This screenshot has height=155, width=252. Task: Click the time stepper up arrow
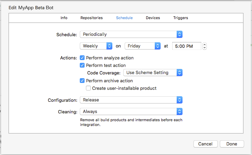(x=204, y=44)
